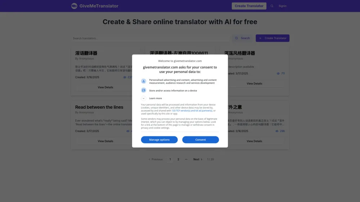Open the GiveMeTranslator home link text
The width and height of the screenshot is (360, 202).
coord(99,6)
